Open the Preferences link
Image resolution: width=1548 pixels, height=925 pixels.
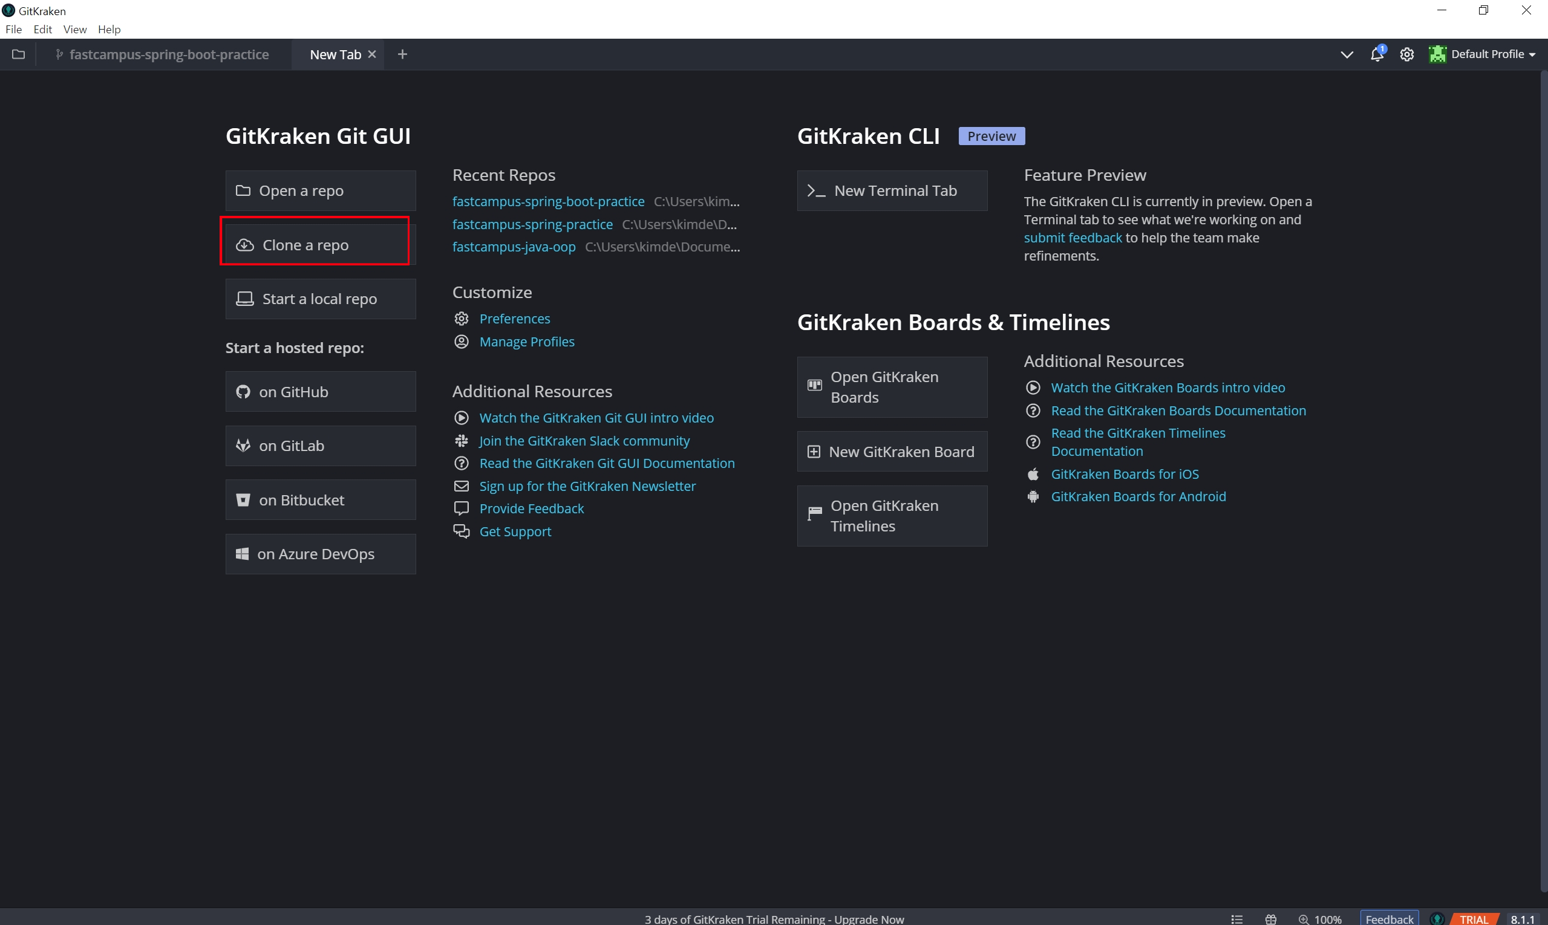point(514,319)
